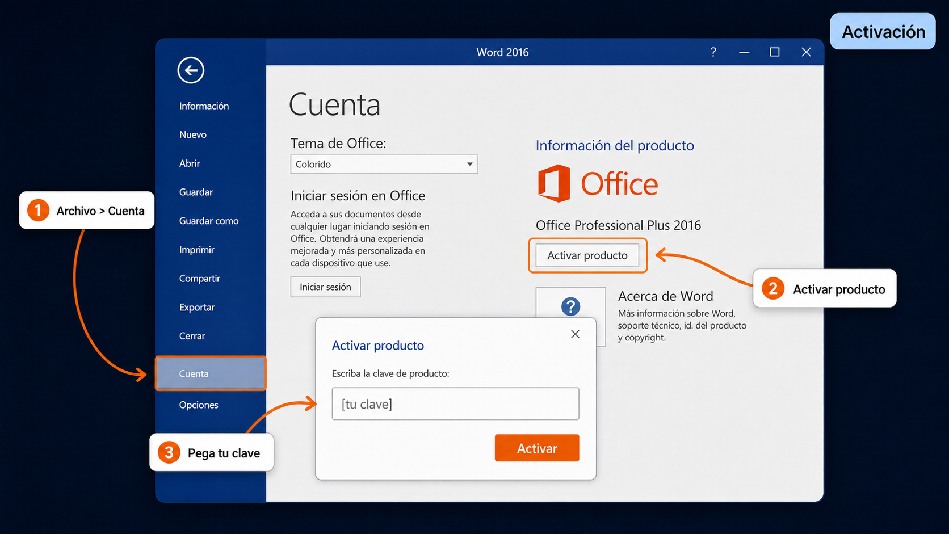Click the Cuenta page heading
The image size is (949, 534).
(x=334, y=105)
